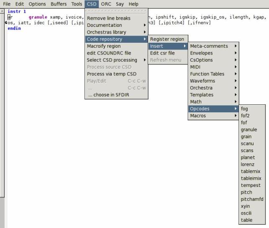Insert the lorenz opcode
This screenshot has width=269, height=228.
(252, 164)
